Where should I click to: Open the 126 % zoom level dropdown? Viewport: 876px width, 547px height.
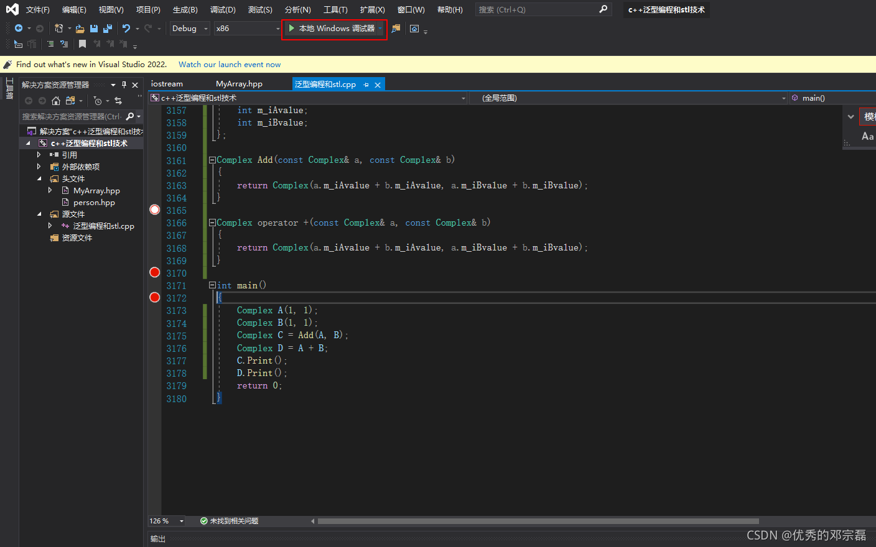182,521
